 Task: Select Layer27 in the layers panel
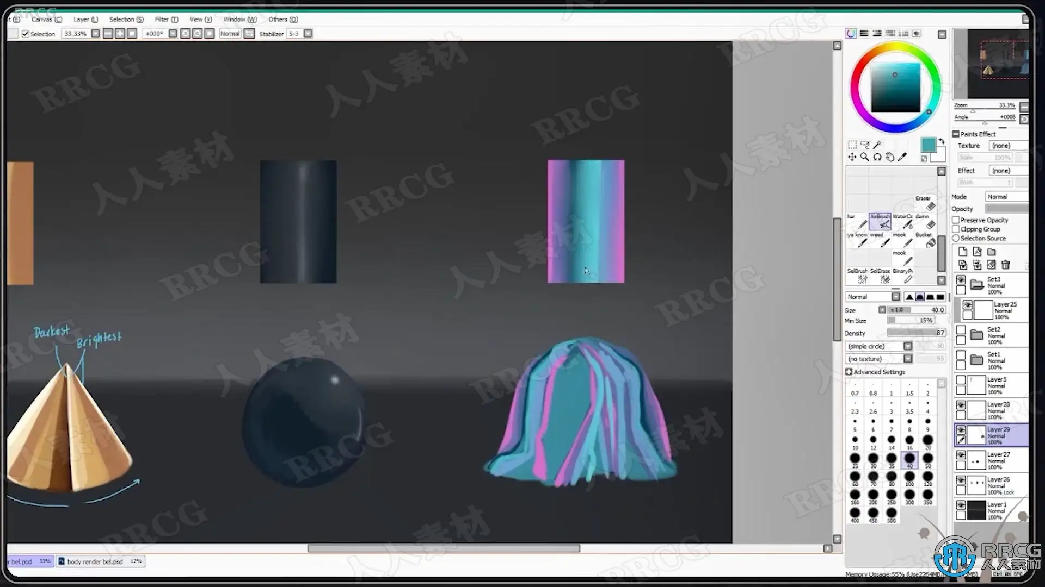[998, 460]
